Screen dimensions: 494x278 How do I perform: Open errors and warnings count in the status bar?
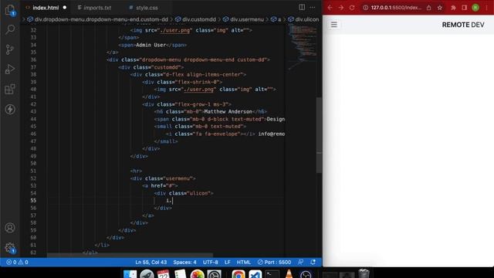(x=17, y=262)
